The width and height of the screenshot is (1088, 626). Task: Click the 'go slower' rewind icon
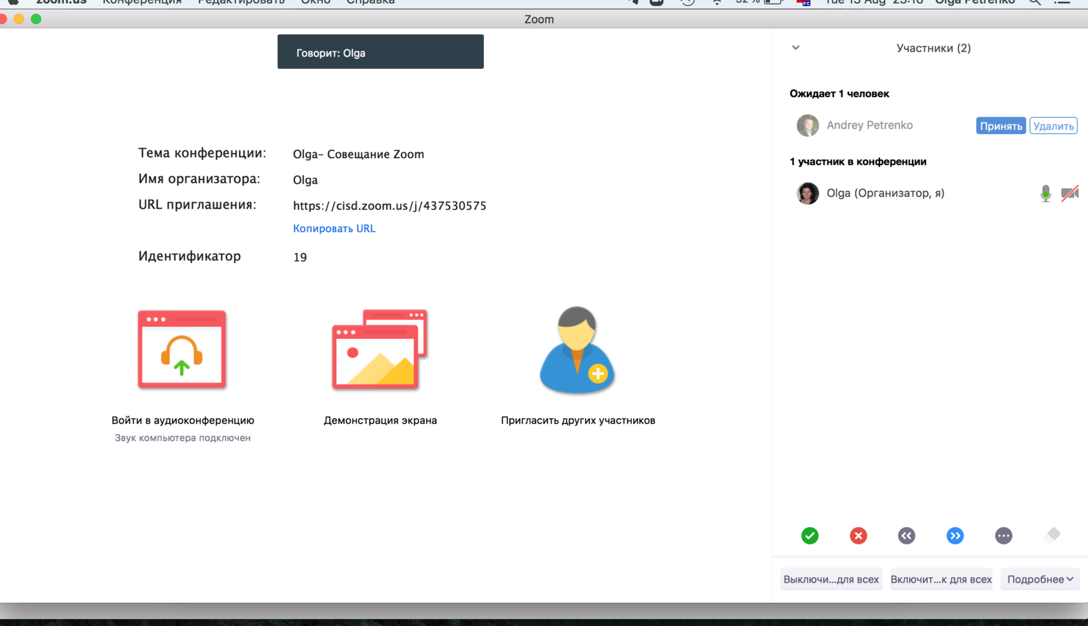[907, 535]
